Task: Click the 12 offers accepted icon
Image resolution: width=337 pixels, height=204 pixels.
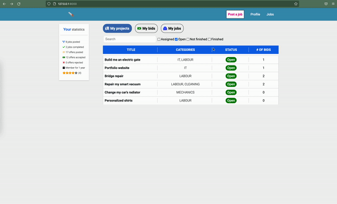Action: (x=63, y=57)
